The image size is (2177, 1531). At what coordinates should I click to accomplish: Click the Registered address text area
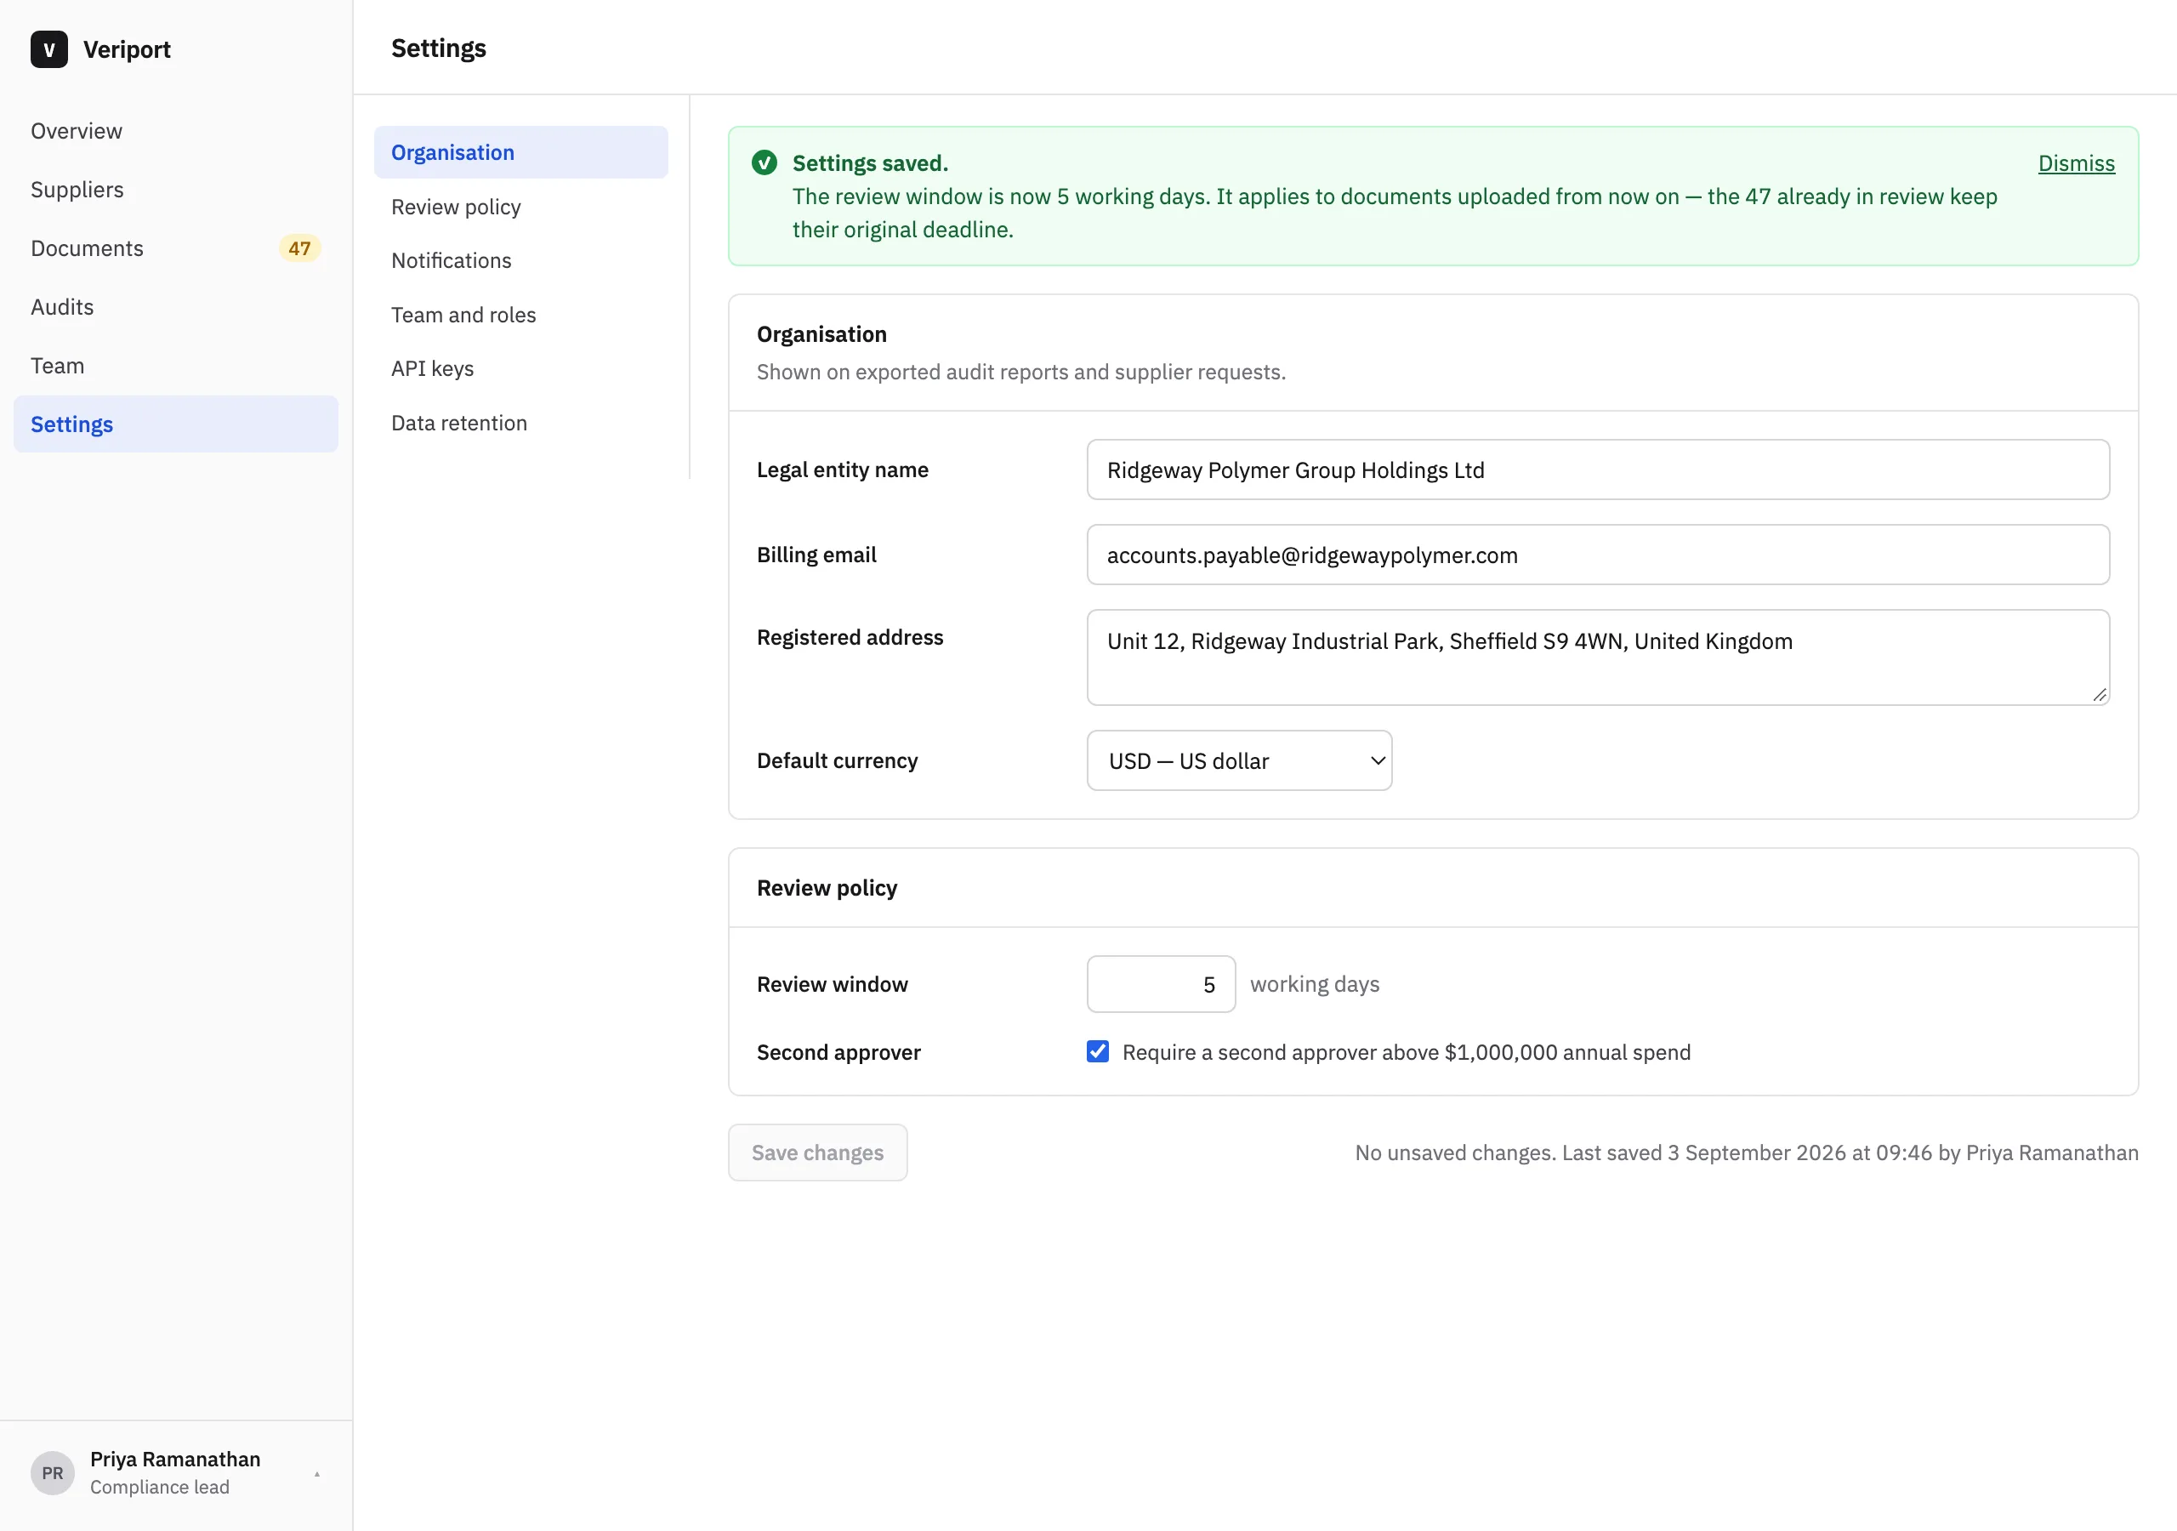pos(1598,657)
